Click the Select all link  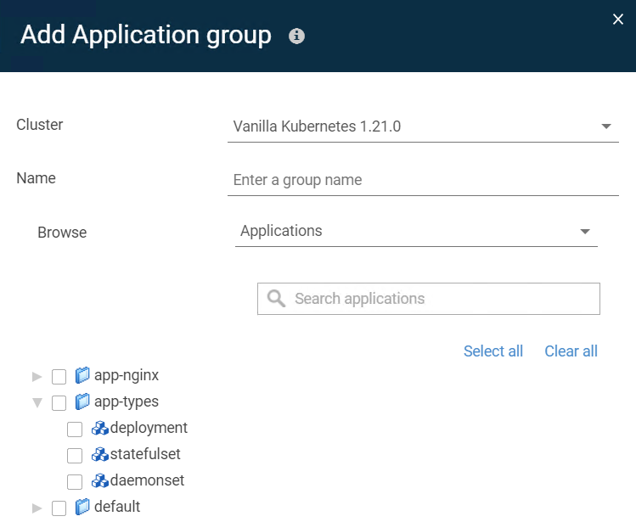point(493,351)
